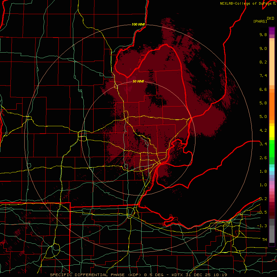Click the 100 NMI range ring label

click(138, 24)
